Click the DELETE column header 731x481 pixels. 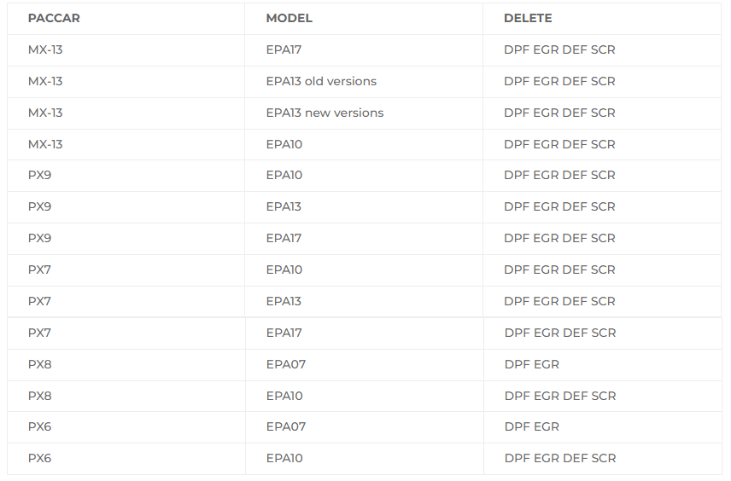pyautogui.click(x=528, y=18)
